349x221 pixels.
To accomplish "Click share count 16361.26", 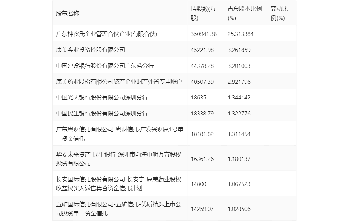I will coord(202,159).
